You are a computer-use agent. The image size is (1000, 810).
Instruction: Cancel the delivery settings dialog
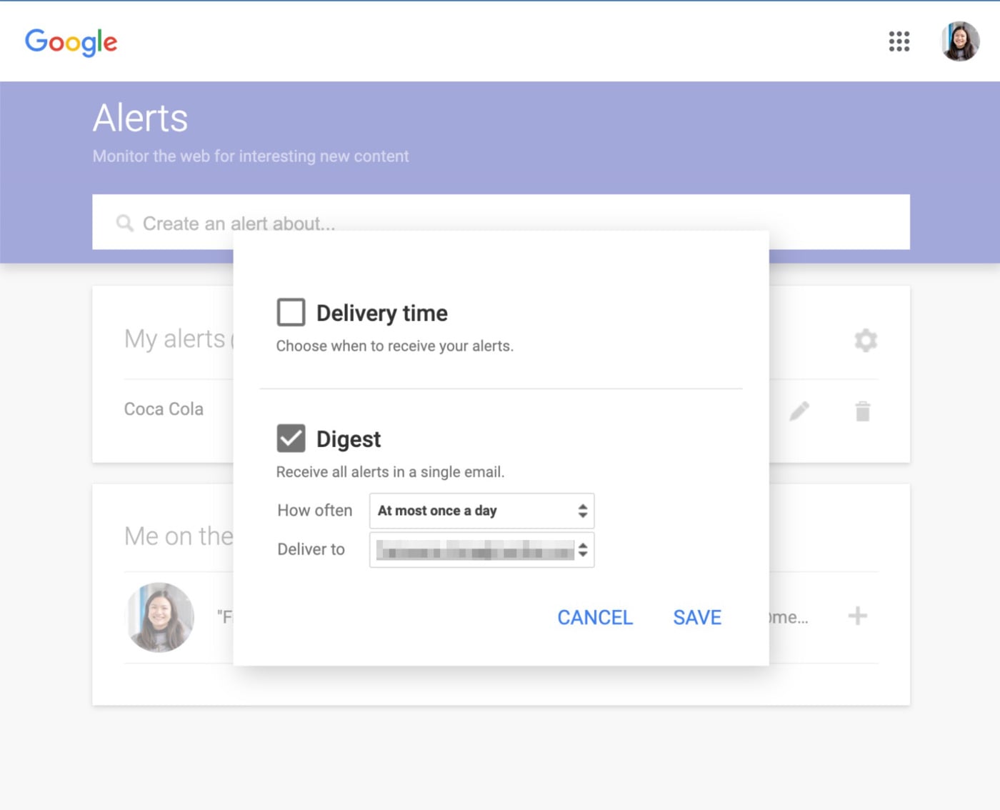click(594, 617)
